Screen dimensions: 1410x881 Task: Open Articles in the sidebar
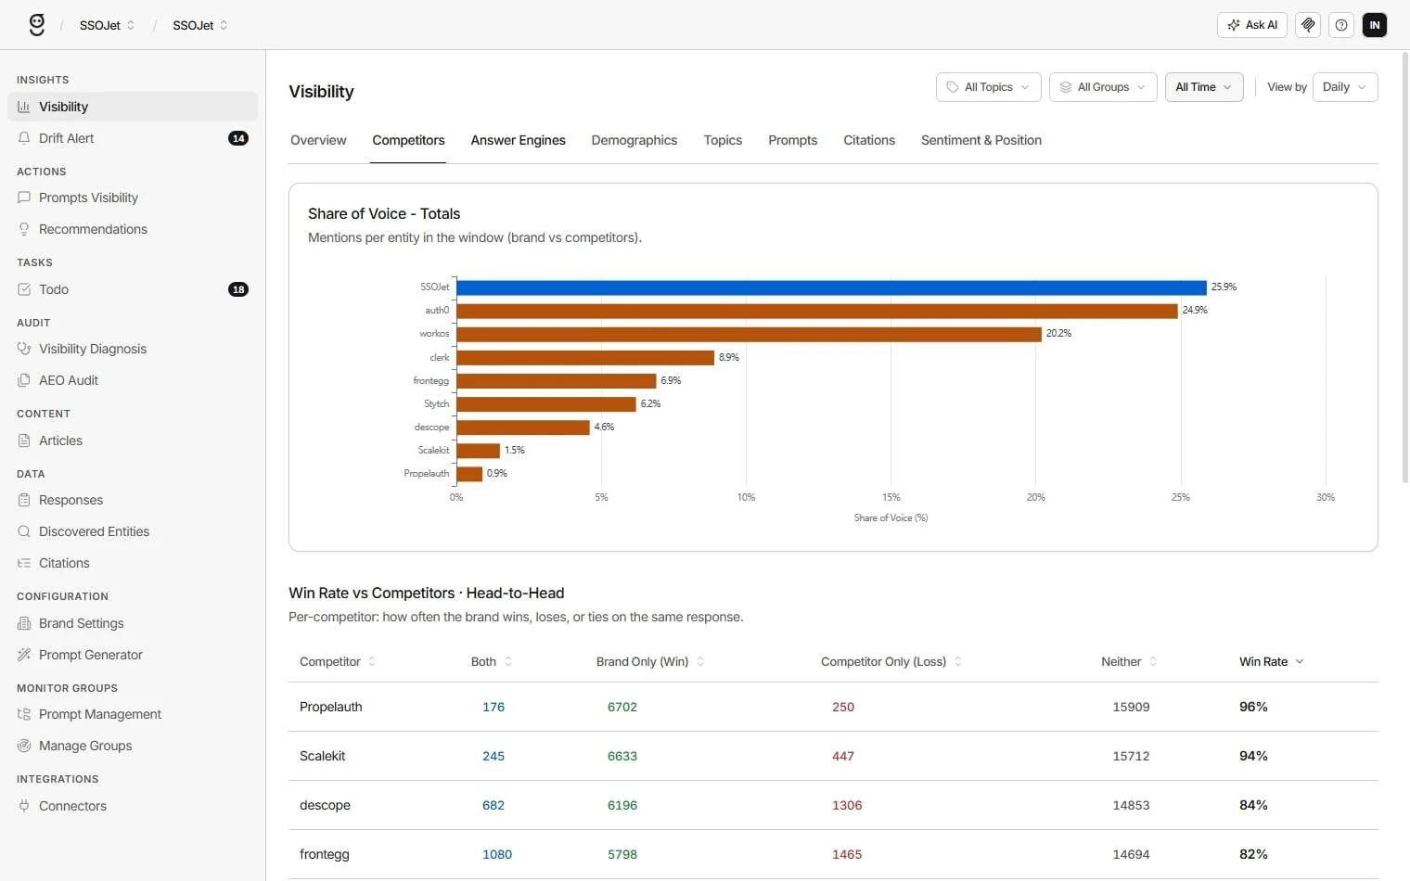click(x=133, y=440)
